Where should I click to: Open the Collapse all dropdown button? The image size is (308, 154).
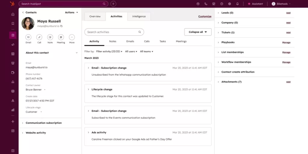198,32
